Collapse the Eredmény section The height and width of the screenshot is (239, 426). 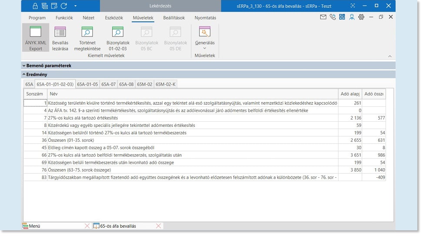[x=208, y=74]
